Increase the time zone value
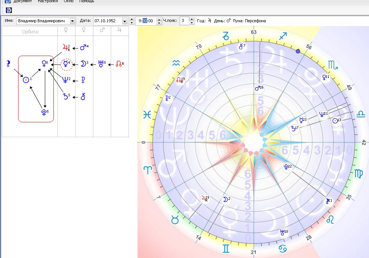Viewport: 369px width, 258px height. tap(192, 19)
